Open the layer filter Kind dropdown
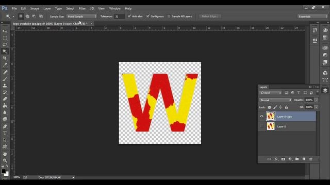 (270, 92)
